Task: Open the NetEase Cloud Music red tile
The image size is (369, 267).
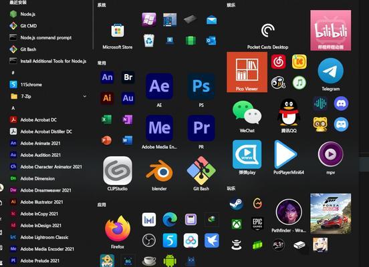Action: click(x=278, y=62)
